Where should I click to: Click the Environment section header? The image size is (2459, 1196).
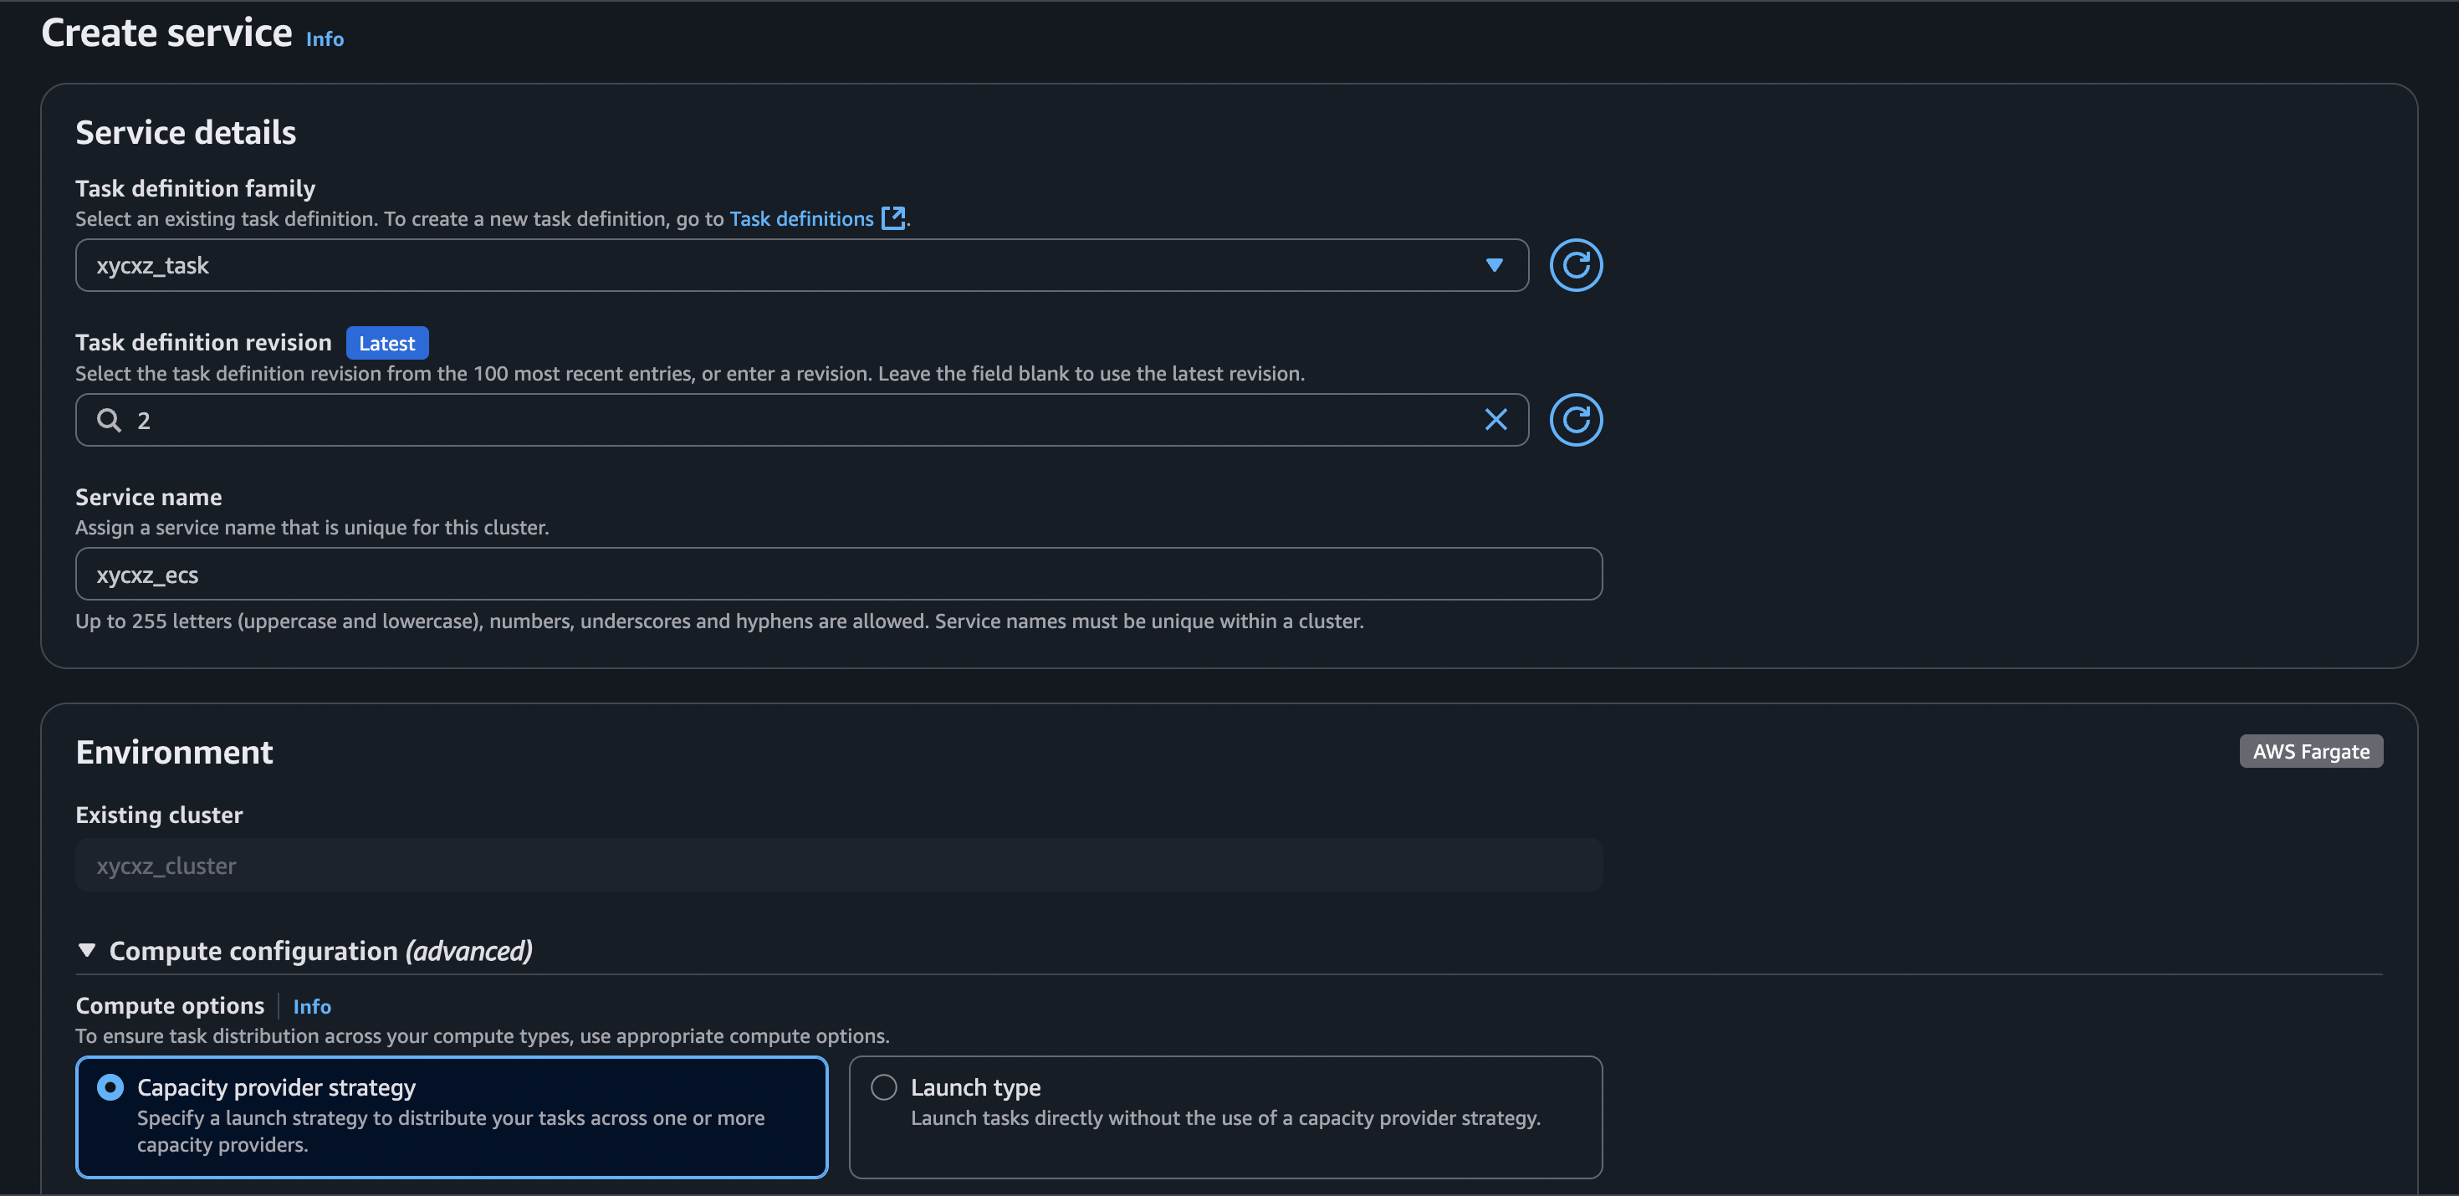tap(174, 752)
